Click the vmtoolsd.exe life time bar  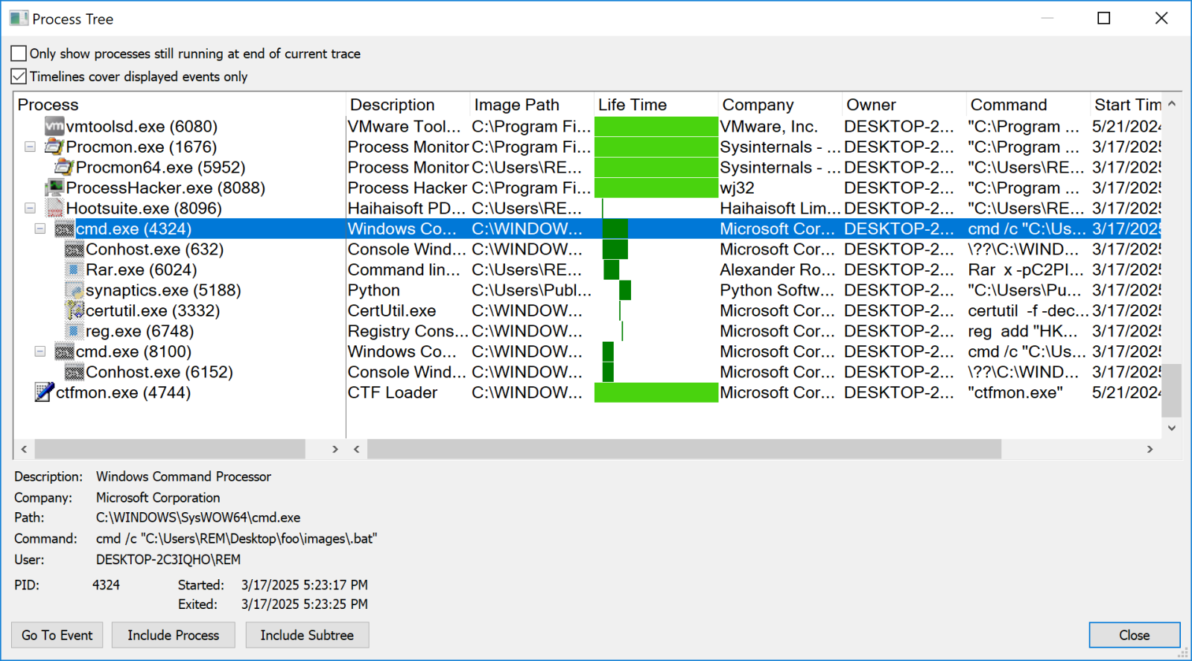(x=656, y=126)
